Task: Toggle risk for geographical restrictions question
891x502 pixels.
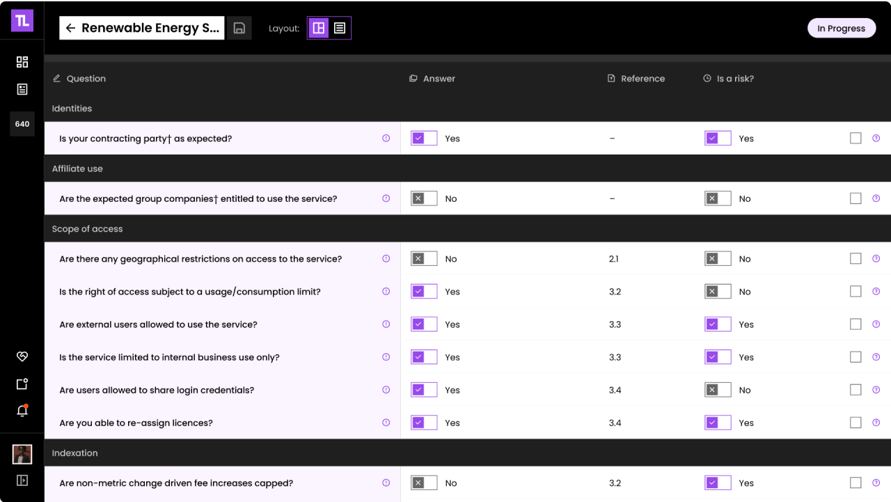Action: coord(718,259)
